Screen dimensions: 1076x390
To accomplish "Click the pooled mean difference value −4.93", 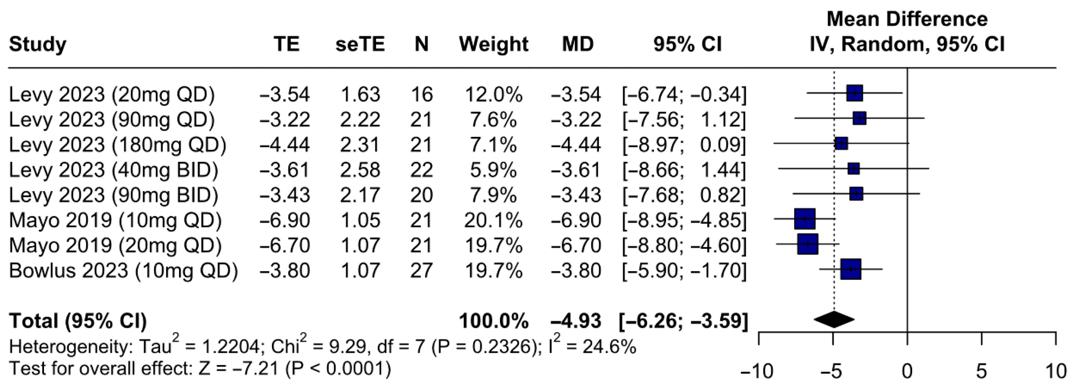I will (576, 321).
